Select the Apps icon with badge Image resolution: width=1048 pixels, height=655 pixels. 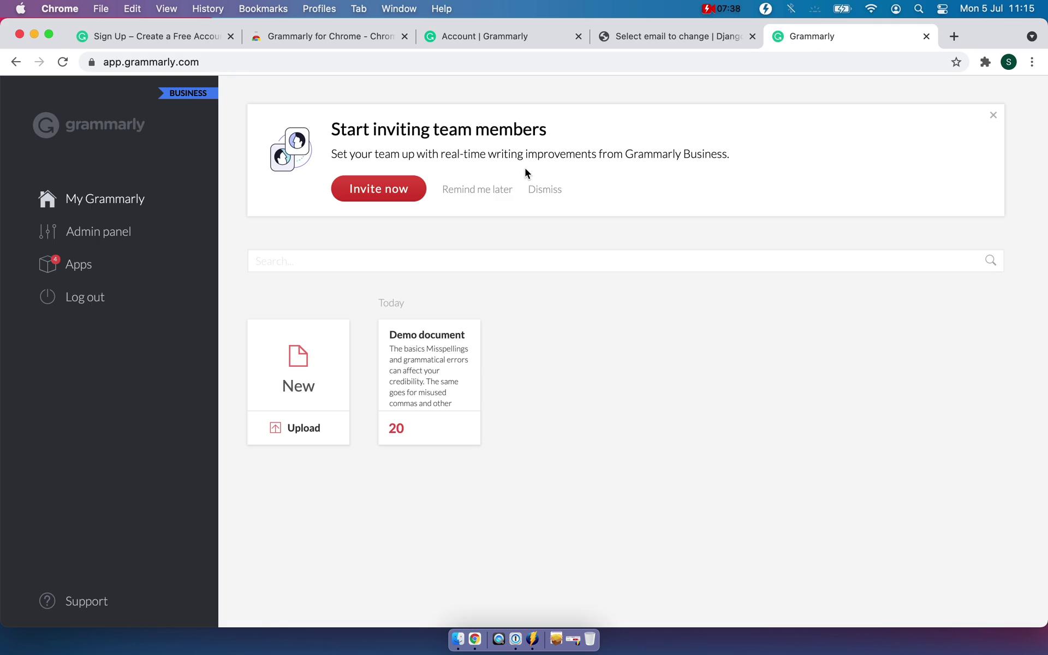coord(47,263)
